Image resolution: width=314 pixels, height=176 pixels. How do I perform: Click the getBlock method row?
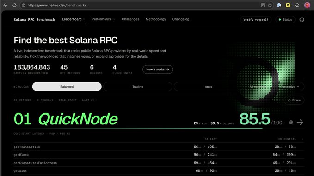[x=159, y=155]
